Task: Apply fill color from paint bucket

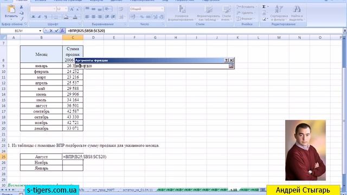Action: pyautogui.click(x=66, y=17)
